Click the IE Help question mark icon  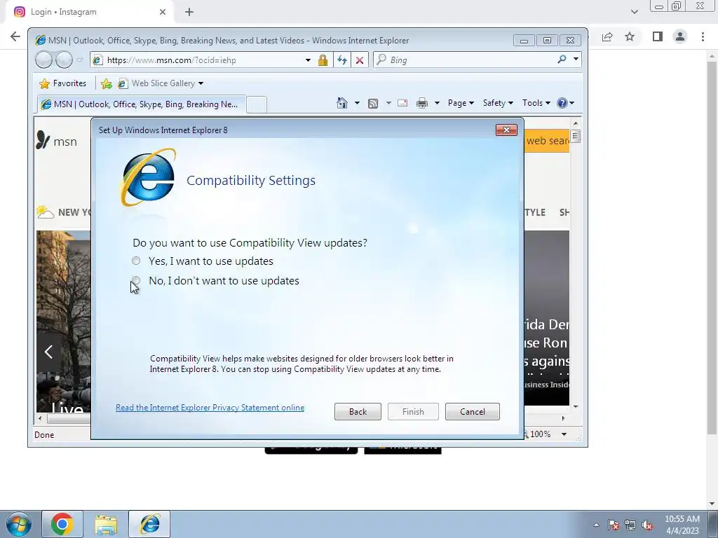(x=562, y=103)
